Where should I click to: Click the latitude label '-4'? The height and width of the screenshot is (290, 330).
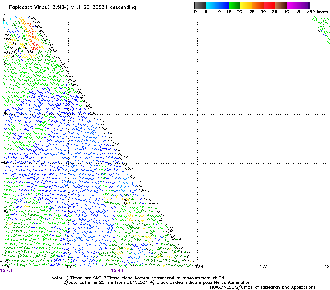coord(4,113)
